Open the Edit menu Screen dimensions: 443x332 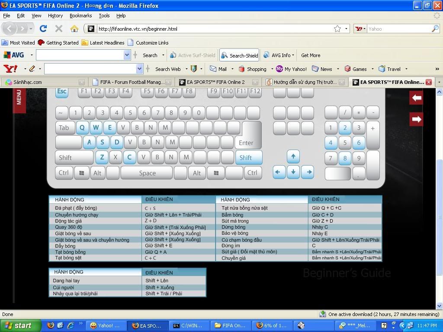[21, 16]
